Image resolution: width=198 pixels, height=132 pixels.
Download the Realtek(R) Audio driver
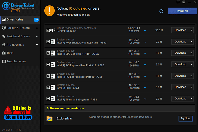tap(180, 30)
